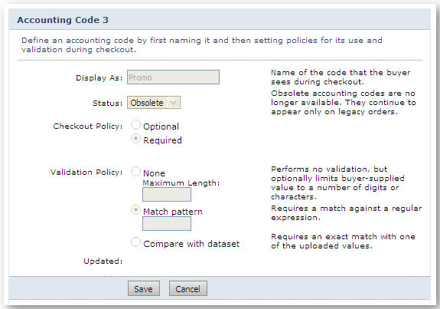Click the obsolete accounting codes help text
Viewport: 440px width, 309px height.
[x=344, y=103]
